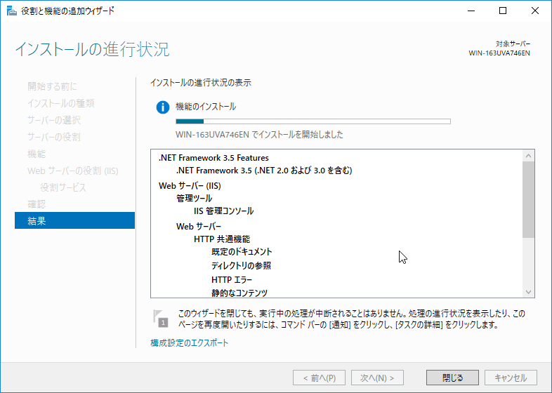552x393 pixels.
Task: Select IIS 管理コンソール entry
Action: tap(223, 211)
